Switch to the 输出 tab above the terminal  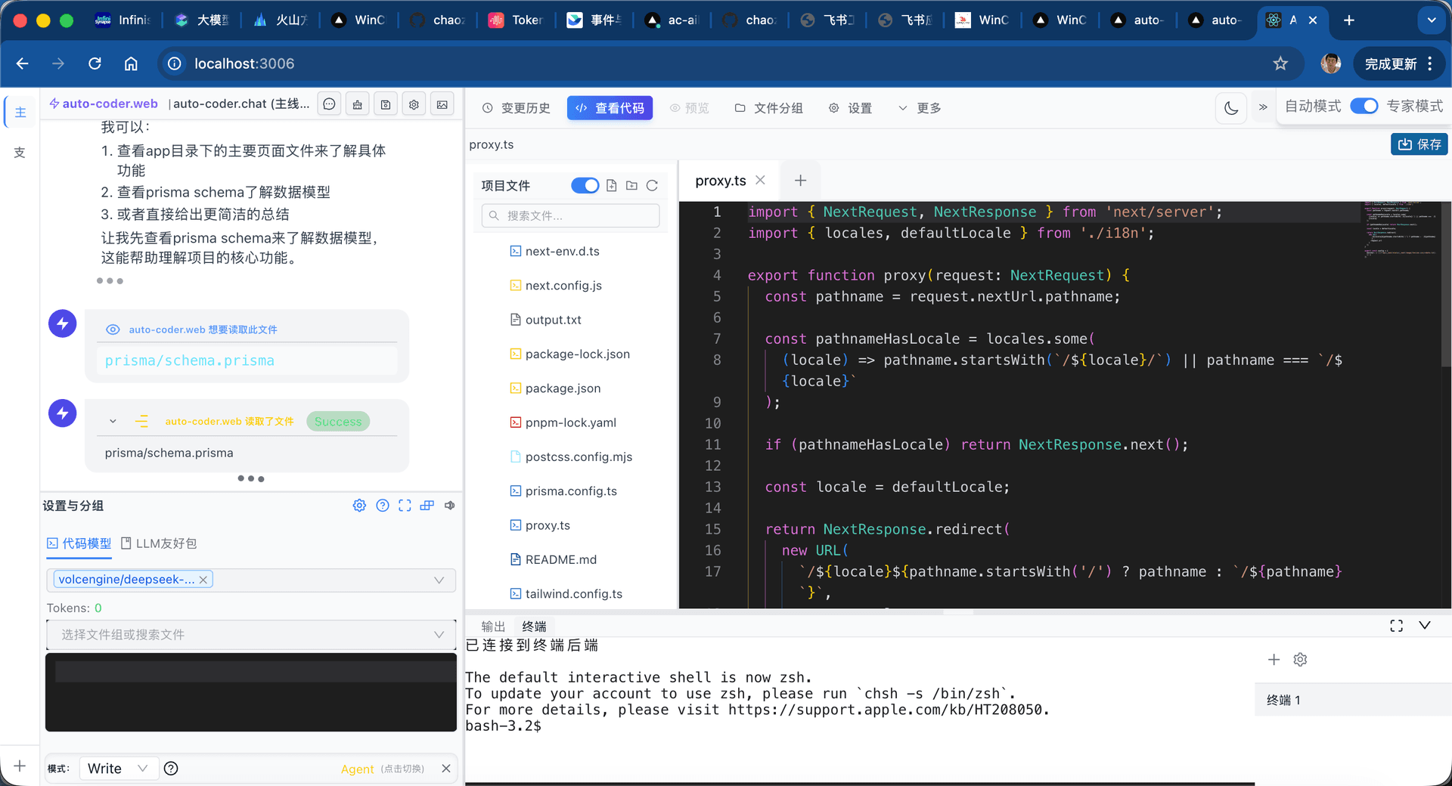[x=492, y=626]
